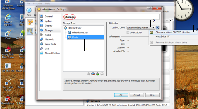198x109 pixels.
Task: Close the Settings dialog with X button
Action: 157,8
